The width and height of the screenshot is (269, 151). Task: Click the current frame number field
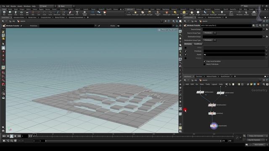(x=24, y=136)
